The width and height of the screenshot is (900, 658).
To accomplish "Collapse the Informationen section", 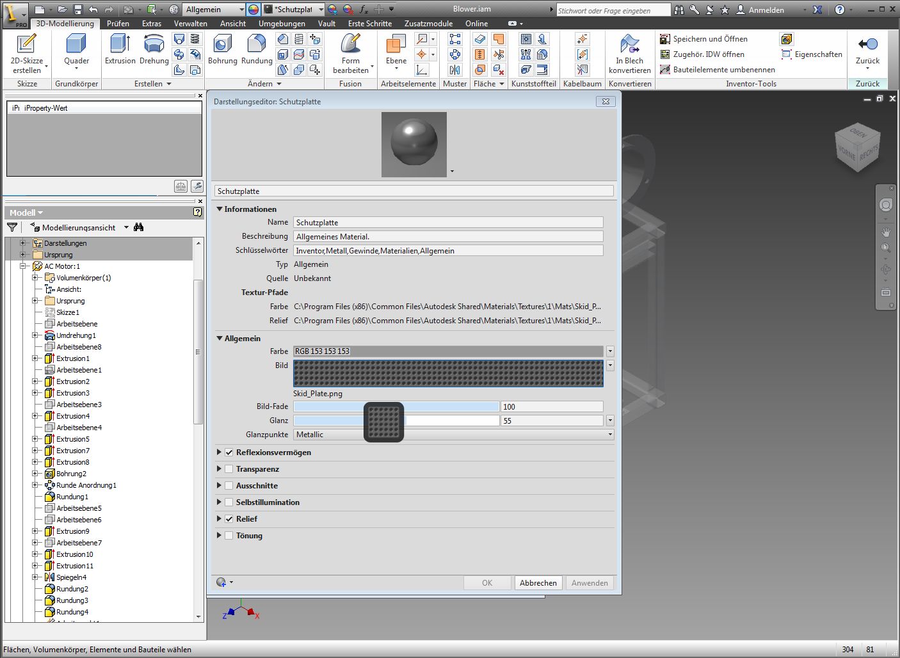I will click(220, 209).
